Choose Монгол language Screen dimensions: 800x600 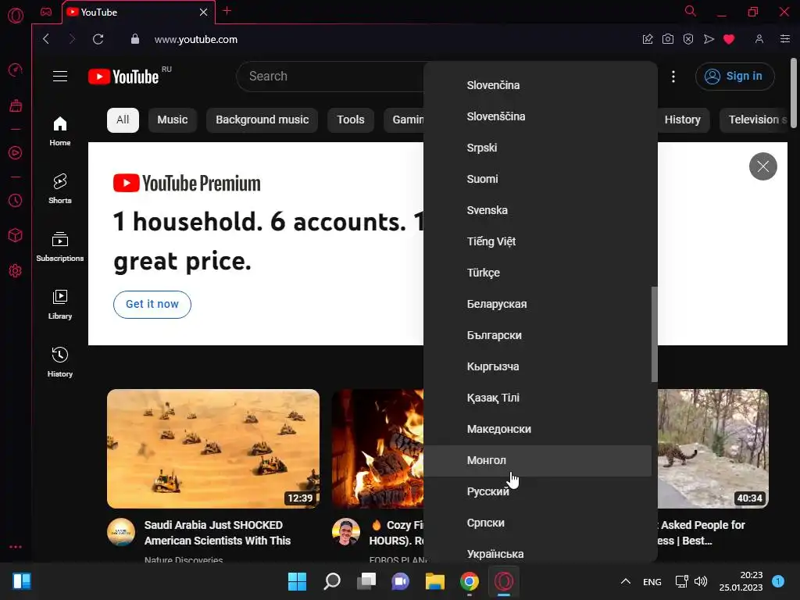(x=537, y=461)
